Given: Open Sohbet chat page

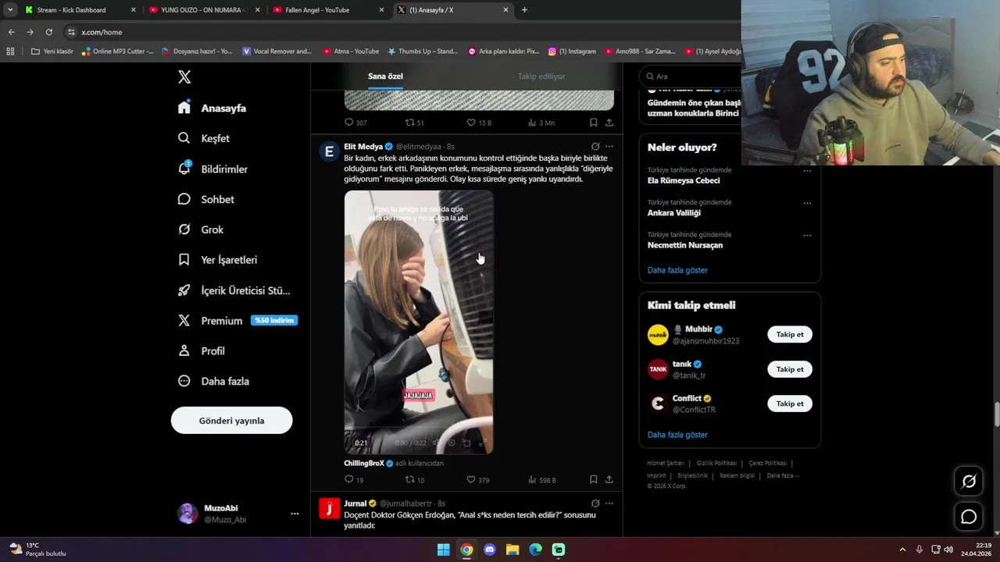Looking at the screenshot, I should point(205,199).
